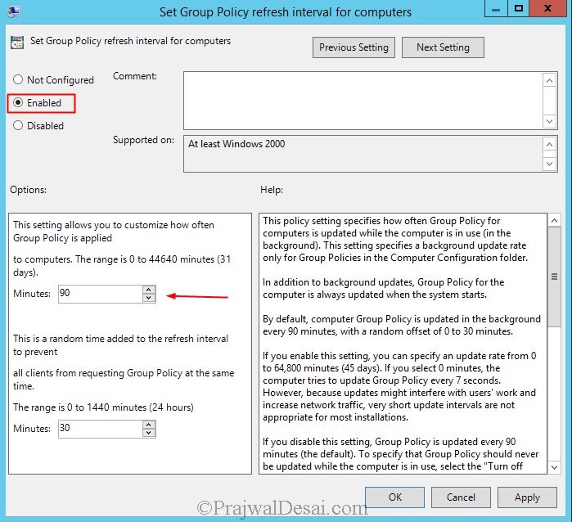Click the 'Help:' label

point(272,190)
